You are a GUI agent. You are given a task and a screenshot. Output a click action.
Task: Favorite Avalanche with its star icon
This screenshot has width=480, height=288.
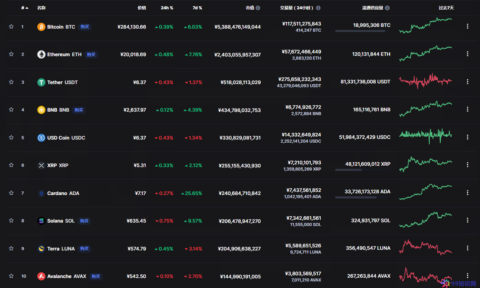click(x=11, y=276)
